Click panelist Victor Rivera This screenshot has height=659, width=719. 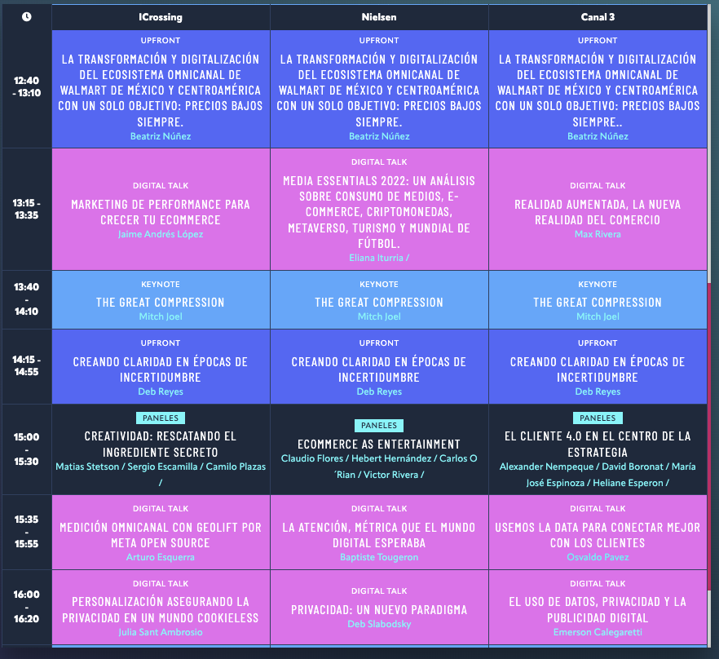[x=390, y=475]
